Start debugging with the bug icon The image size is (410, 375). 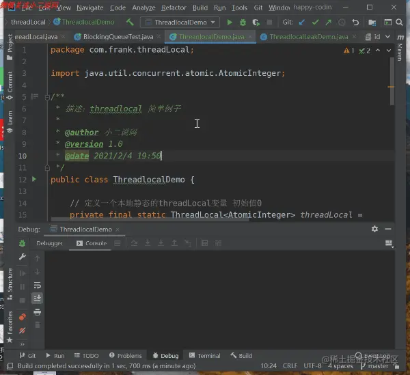(243, 23)
